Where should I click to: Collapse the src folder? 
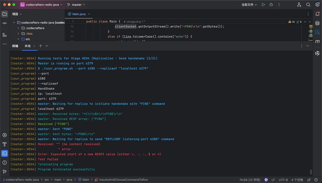pos(18,39)
